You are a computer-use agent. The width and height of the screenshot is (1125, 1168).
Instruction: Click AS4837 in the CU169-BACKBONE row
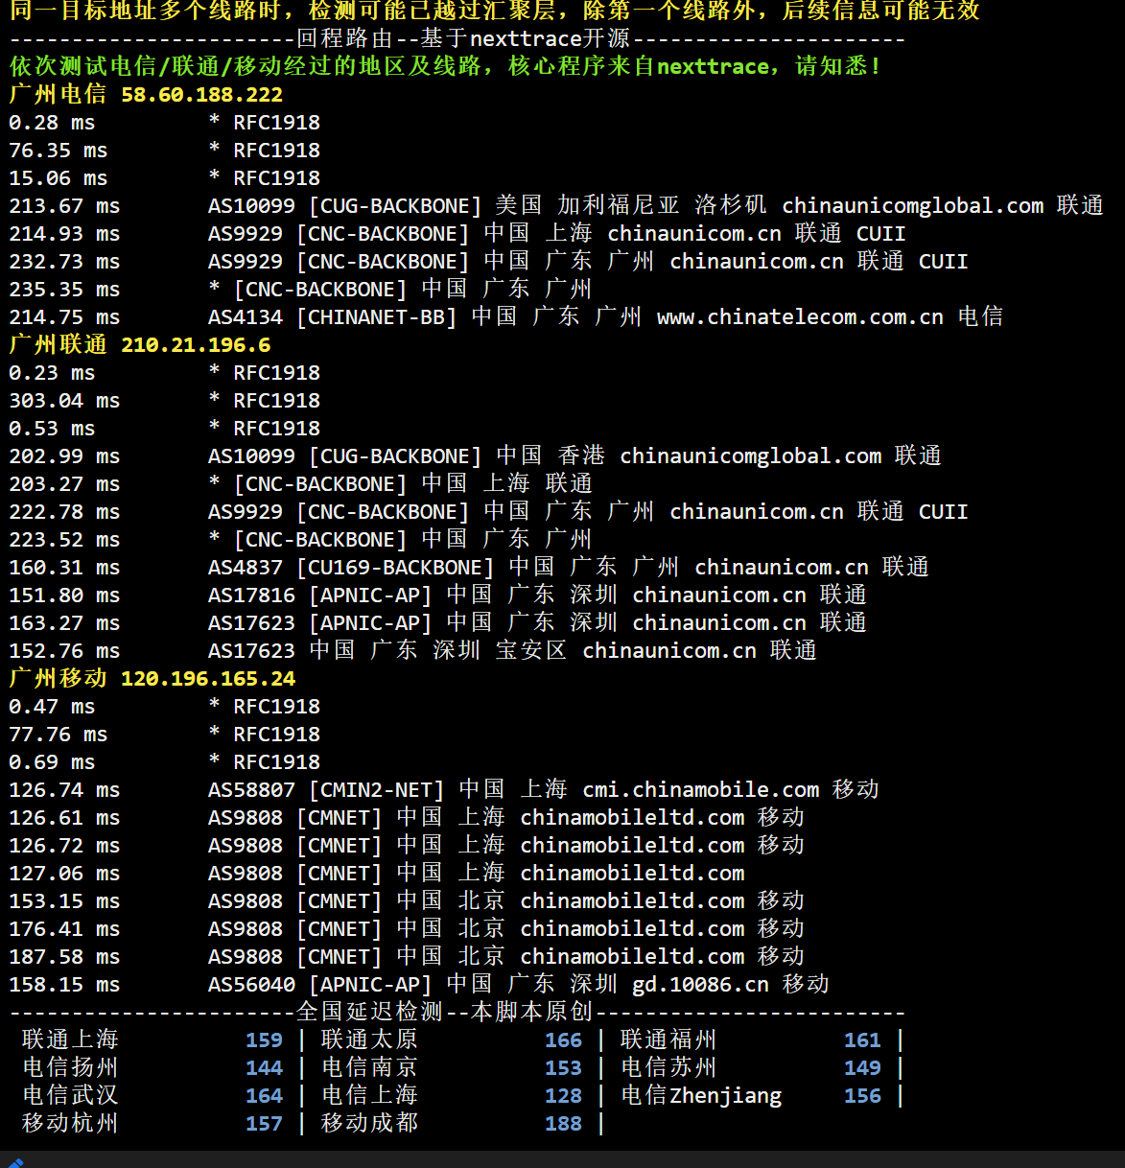click(x=246, y=568)
